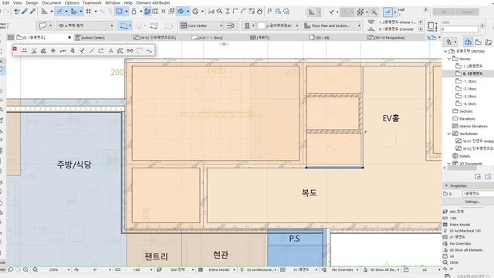Click the curved arrow icon in pet palette

click(101, 50)
